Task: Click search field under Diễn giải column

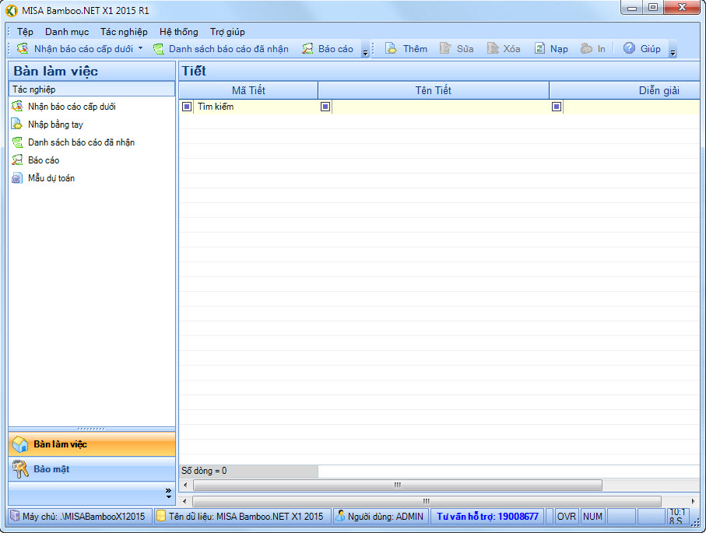Action: pos(631,107)
